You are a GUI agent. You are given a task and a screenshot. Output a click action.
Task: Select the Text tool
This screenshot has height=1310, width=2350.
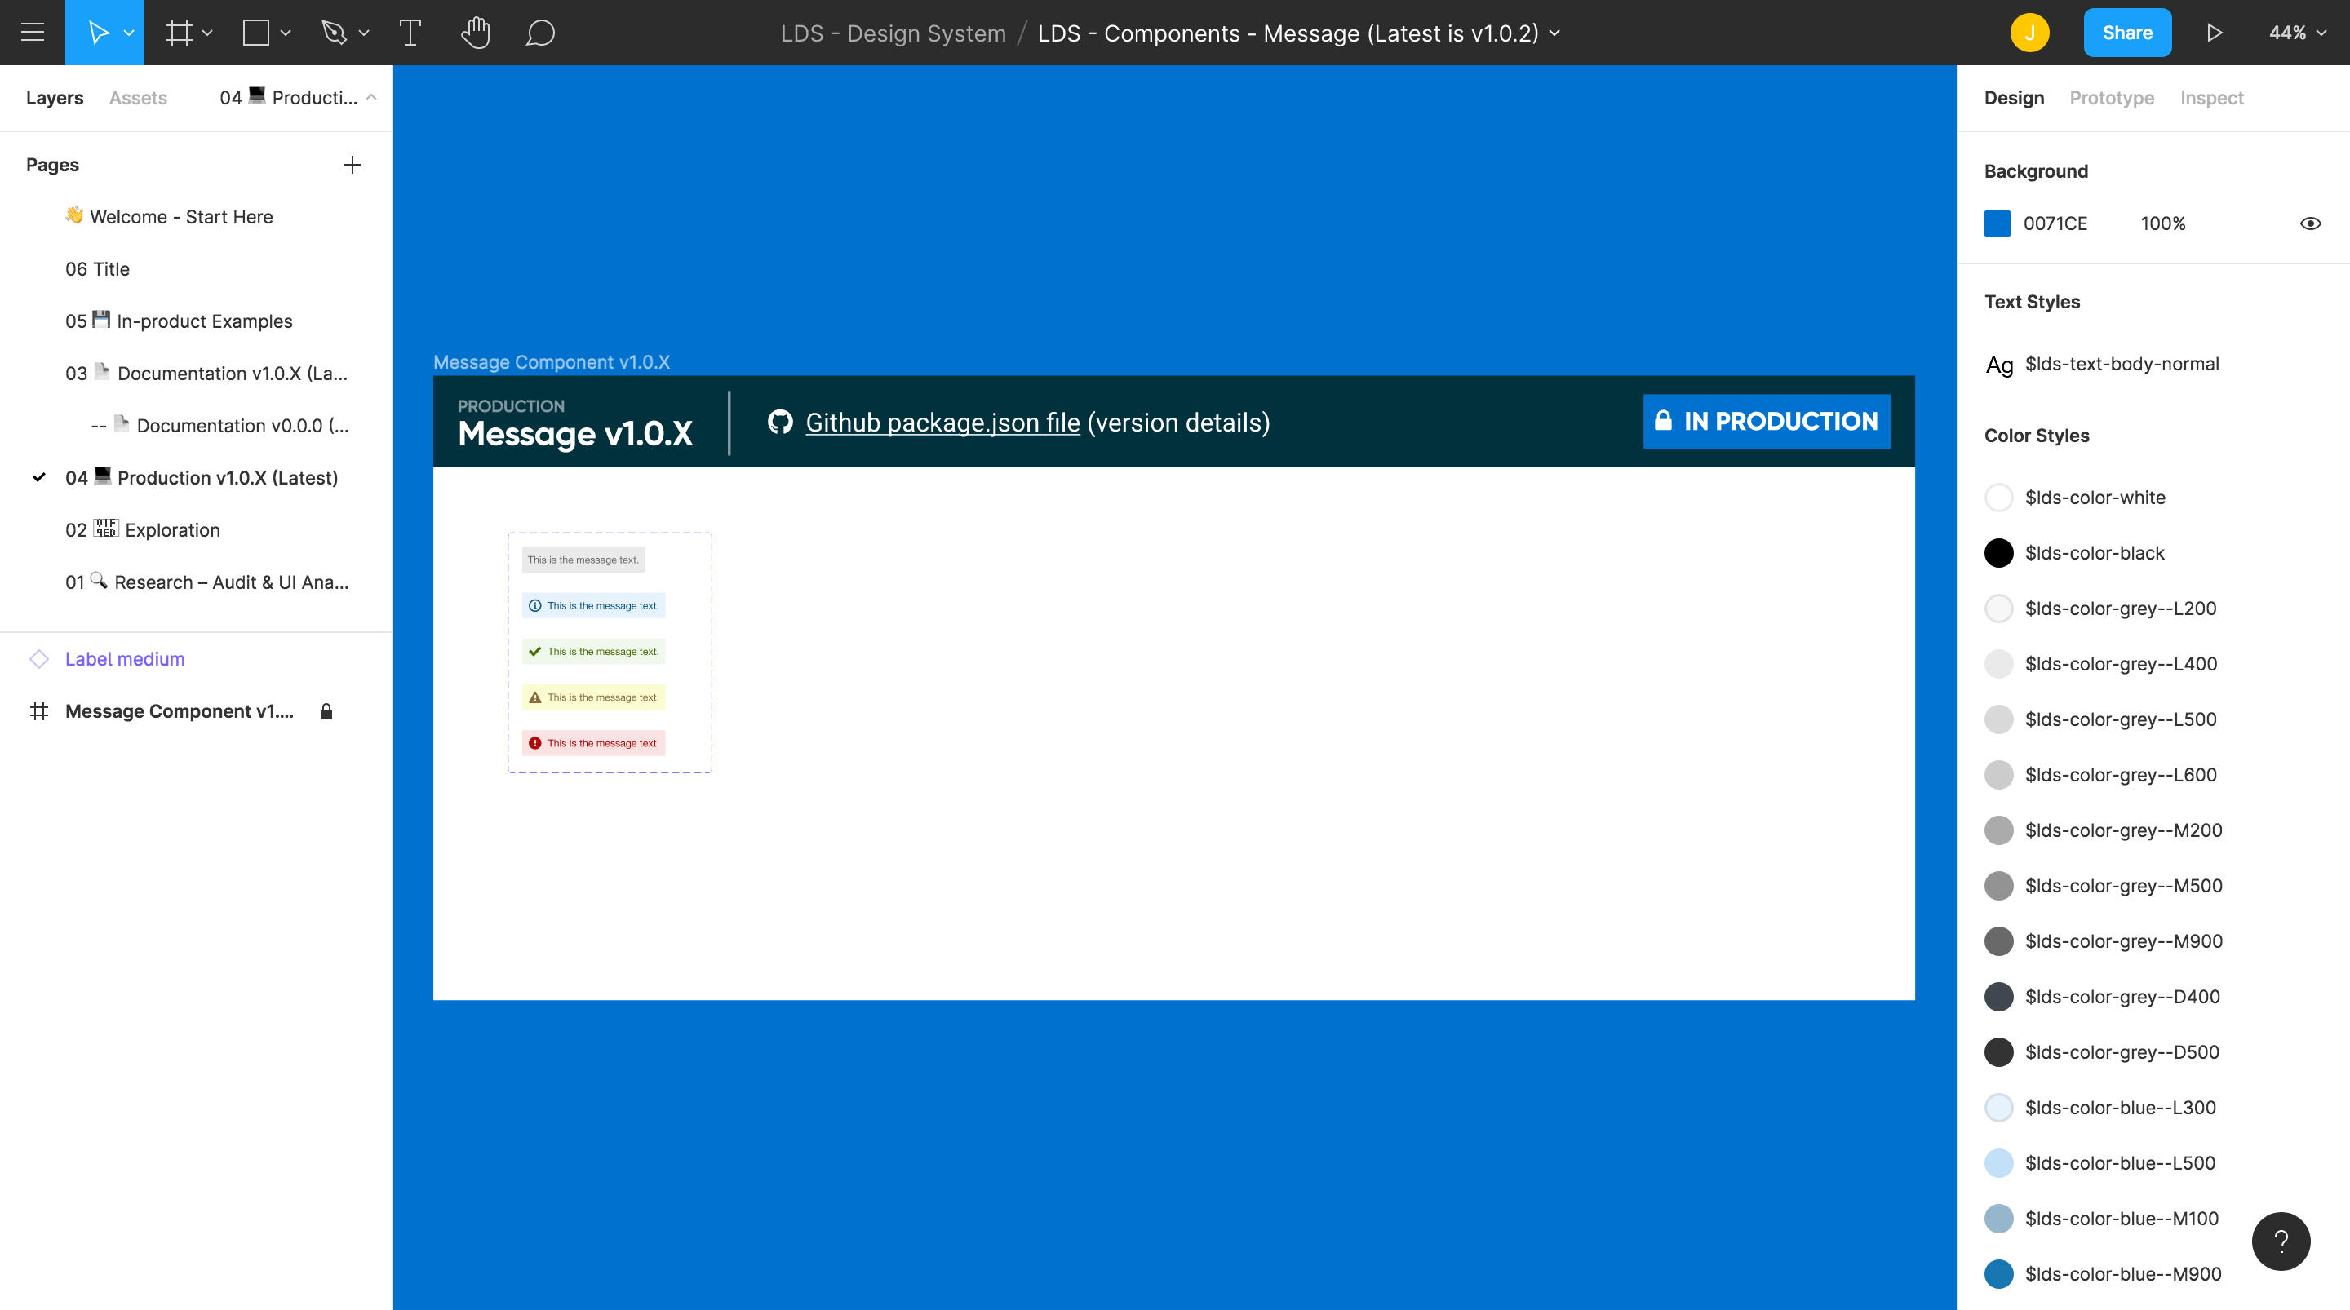[x=410, y=33]
